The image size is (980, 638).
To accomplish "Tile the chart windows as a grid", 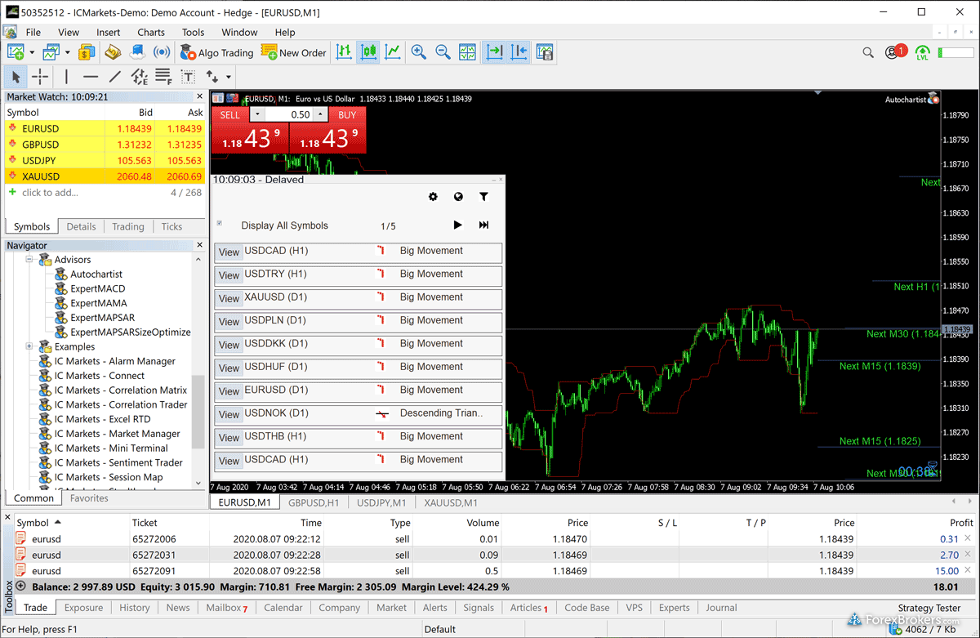I will click(468, 52).
